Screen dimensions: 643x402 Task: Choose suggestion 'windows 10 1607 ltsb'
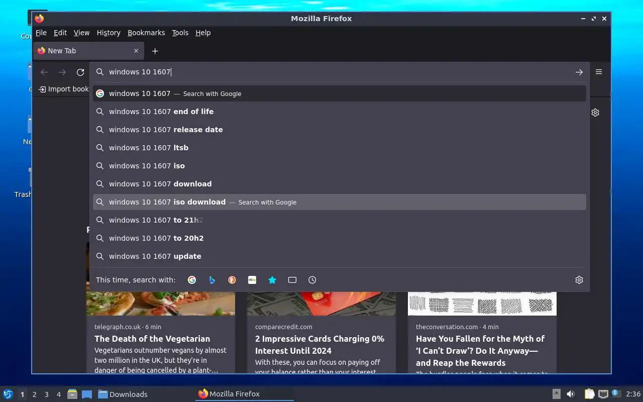340,148
